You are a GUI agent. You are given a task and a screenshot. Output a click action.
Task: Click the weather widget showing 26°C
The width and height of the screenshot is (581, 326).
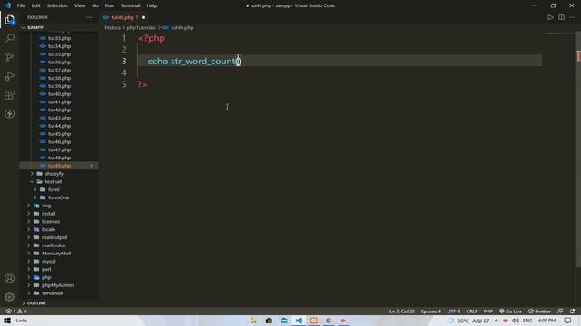(x=468, y=321)
